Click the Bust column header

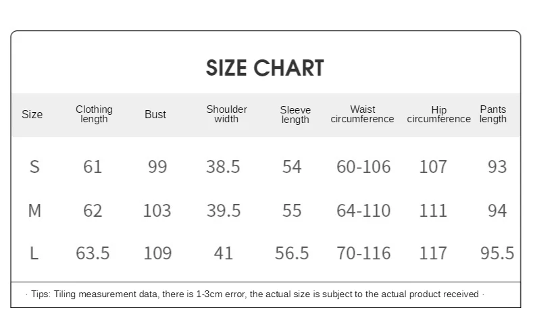click(155, 115)
